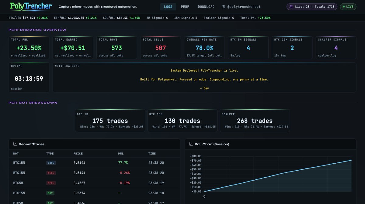Image resolution: width=365 pixels, height=204 pixels.
Task: Click the PNL column header
Action: tap(121, 154)
